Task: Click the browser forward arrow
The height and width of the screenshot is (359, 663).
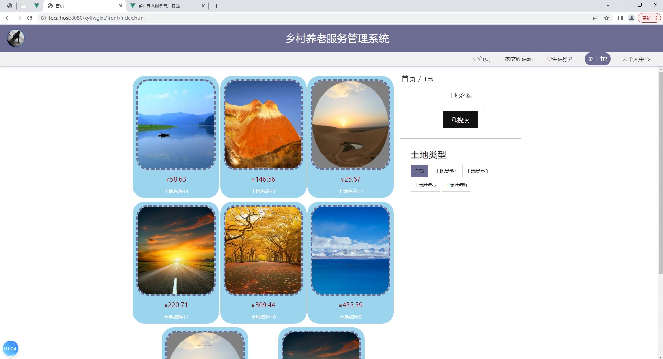Action: point(19,18)
